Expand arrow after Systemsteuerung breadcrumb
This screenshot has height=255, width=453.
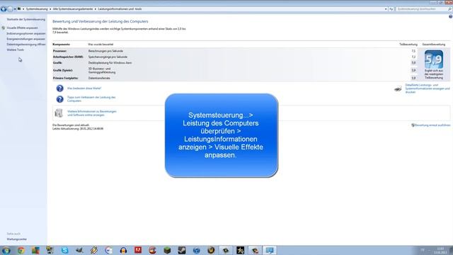(x=50, y=9)
